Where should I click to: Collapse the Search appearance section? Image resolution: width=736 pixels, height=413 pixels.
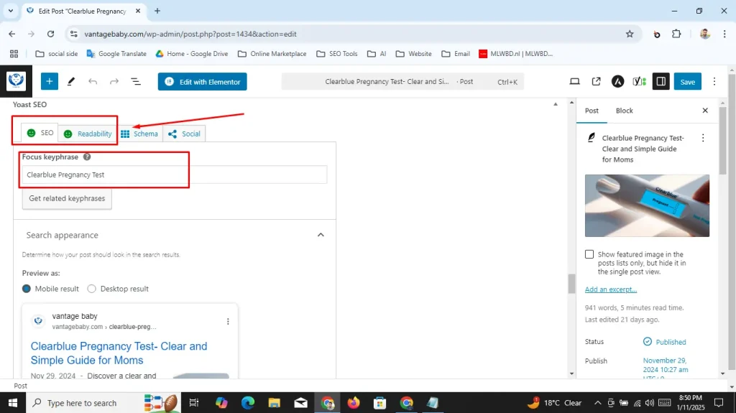pos(321,235)
